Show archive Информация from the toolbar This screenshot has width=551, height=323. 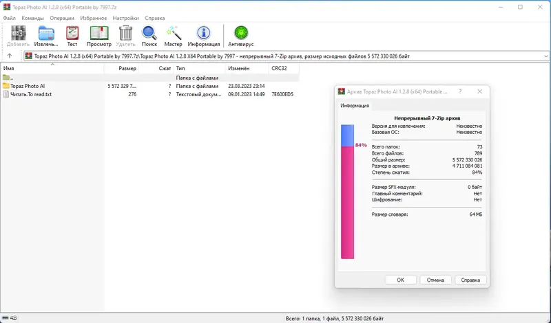203,33
